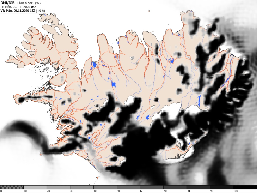The width and height of the screenshot is (257, 193).
Task: Click the legend label '50'
Action: [x=118, y=191]
